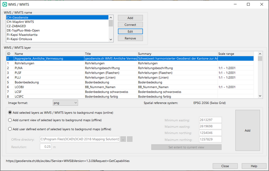Click the down arrow of the WMS name list scrollbar

pos(111,39)
